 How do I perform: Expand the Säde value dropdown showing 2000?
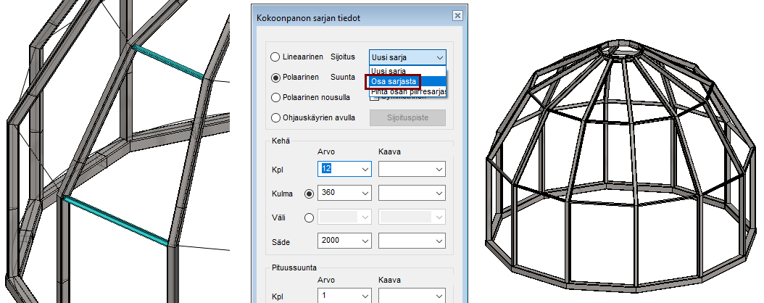pyautogui.click(x=363, y=240)
